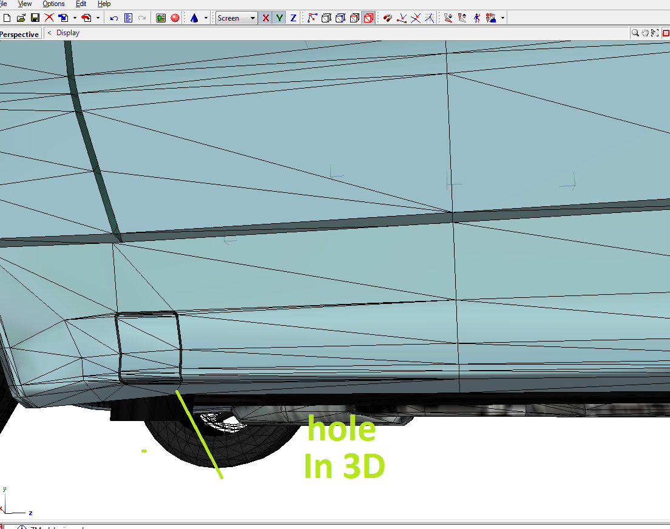This screenshot has height=529, width=670.
Task: Click the Display viewport menu button
Action: point(67,33)
